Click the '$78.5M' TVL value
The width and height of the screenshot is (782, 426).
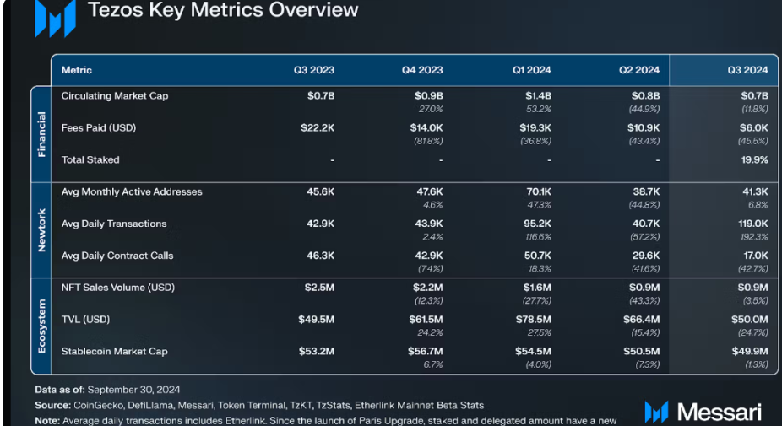pos(534,320)
